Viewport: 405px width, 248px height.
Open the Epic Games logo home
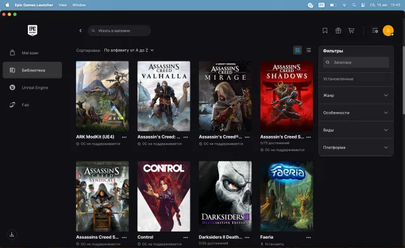coord(32,30)
